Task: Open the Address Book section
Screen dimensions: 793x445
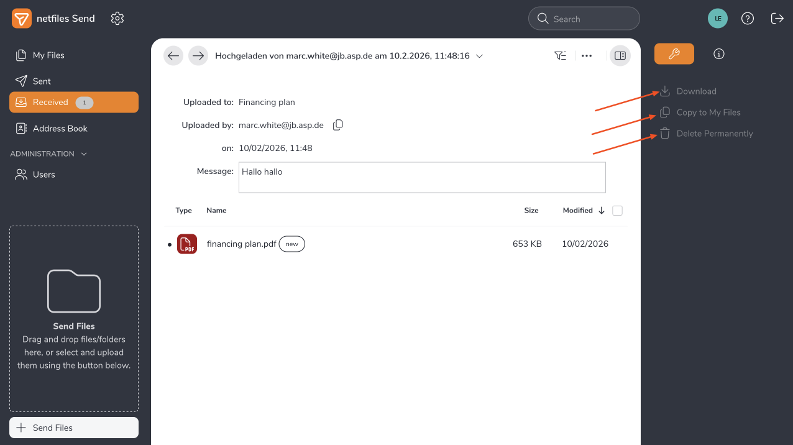Action: point(60,129)
